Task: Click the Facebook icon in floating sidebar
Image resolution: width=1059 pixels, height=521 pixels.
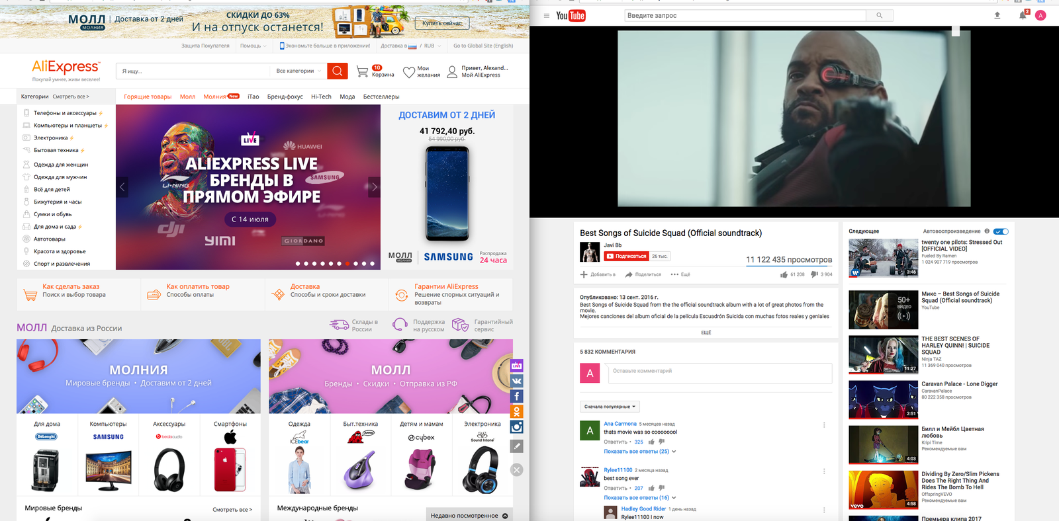Action: point(517,396)
